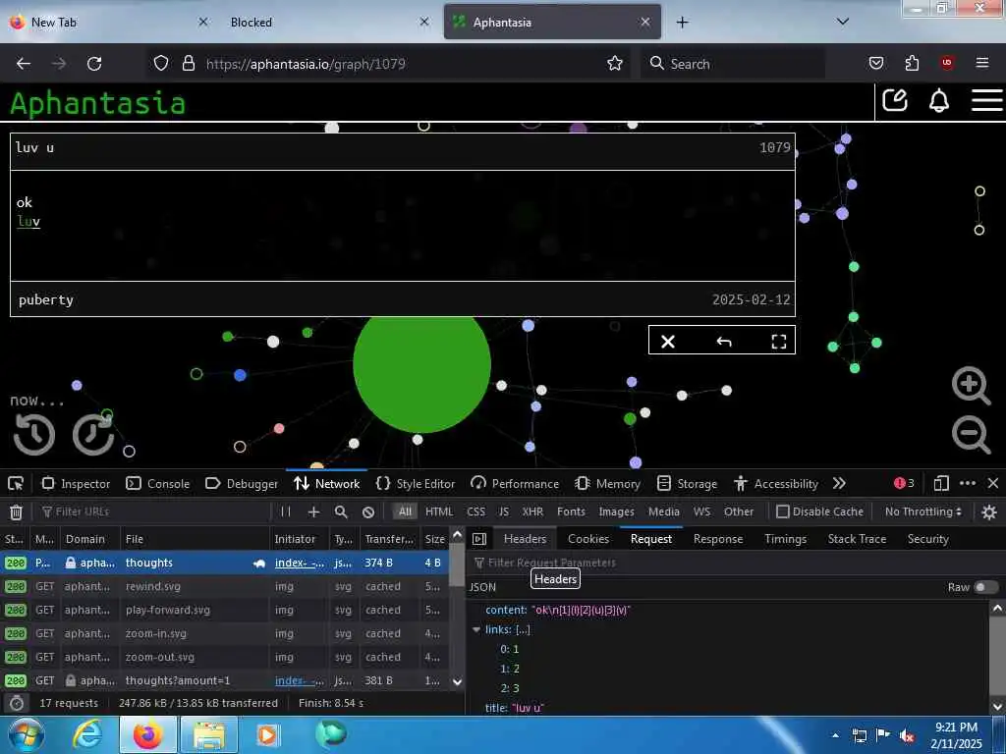
Task: Click the reply arrow on thought panel
Action: (724, 341)
